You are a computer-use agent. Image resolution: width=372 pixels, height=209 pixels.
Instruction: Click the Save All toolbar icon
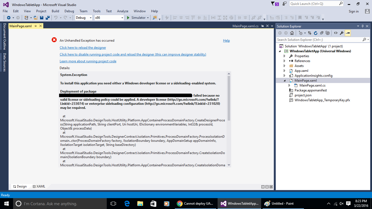click(48, 18)
